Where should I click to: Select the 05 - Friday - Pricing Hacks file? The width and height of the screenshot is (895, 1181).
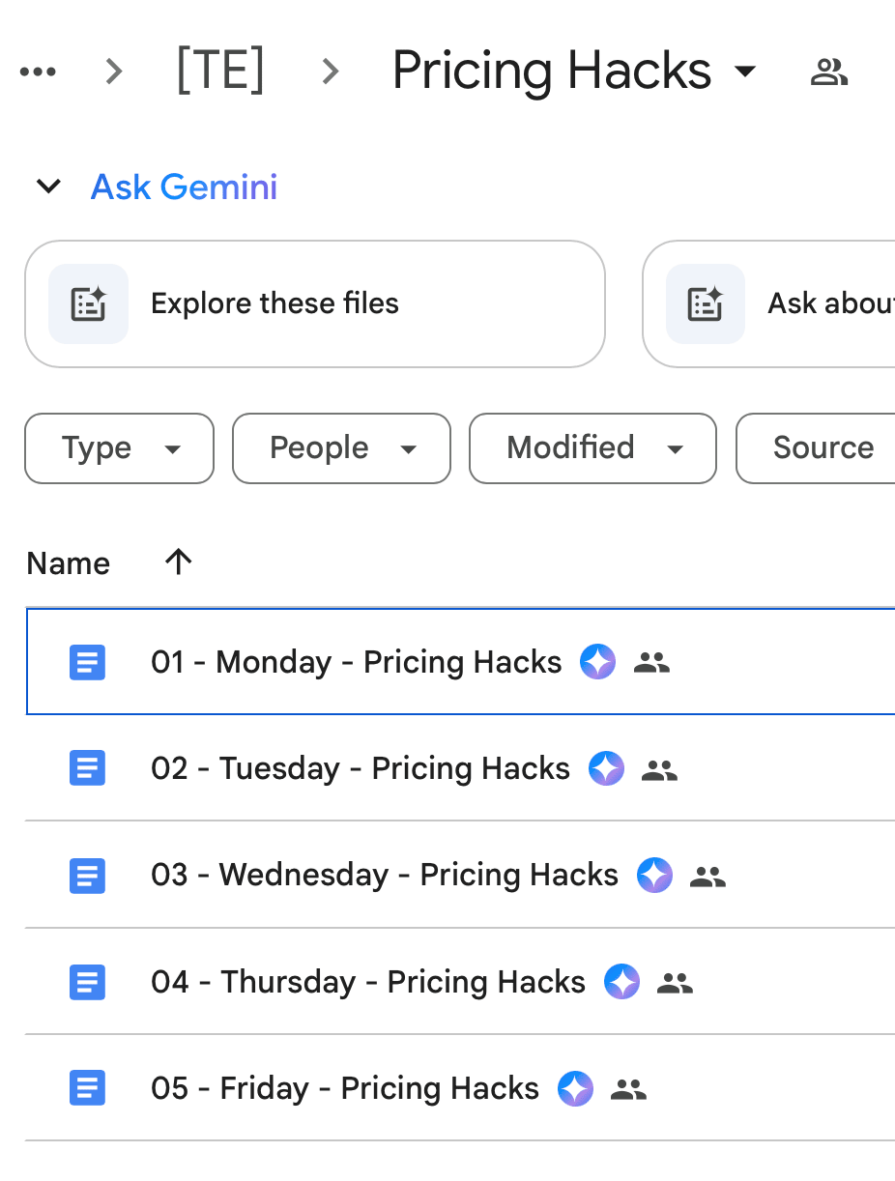460,1088
